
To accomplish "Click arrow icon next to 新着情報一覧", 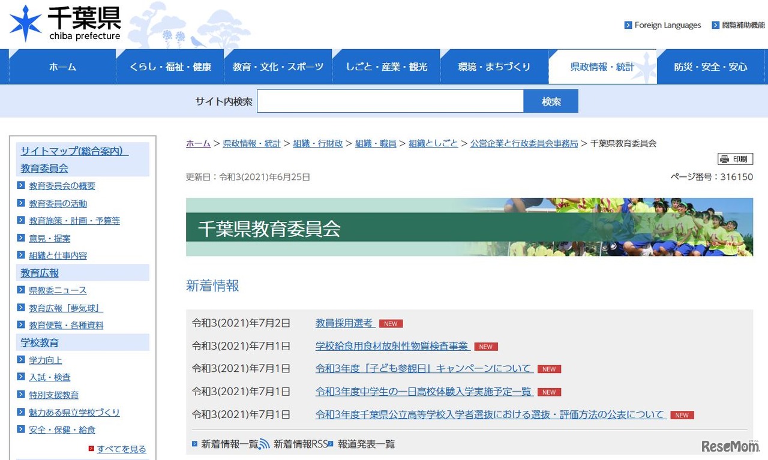I will tap(194, 444).
